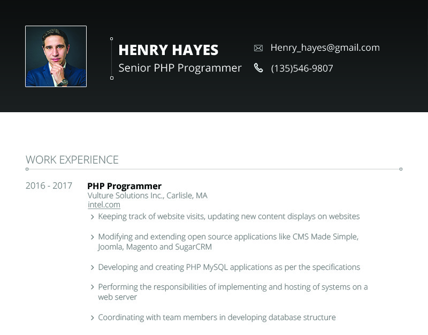Click the phone number (135)546-9807
Image resolution: width=428 pixels, height=335 pixels.
[302, 68]
